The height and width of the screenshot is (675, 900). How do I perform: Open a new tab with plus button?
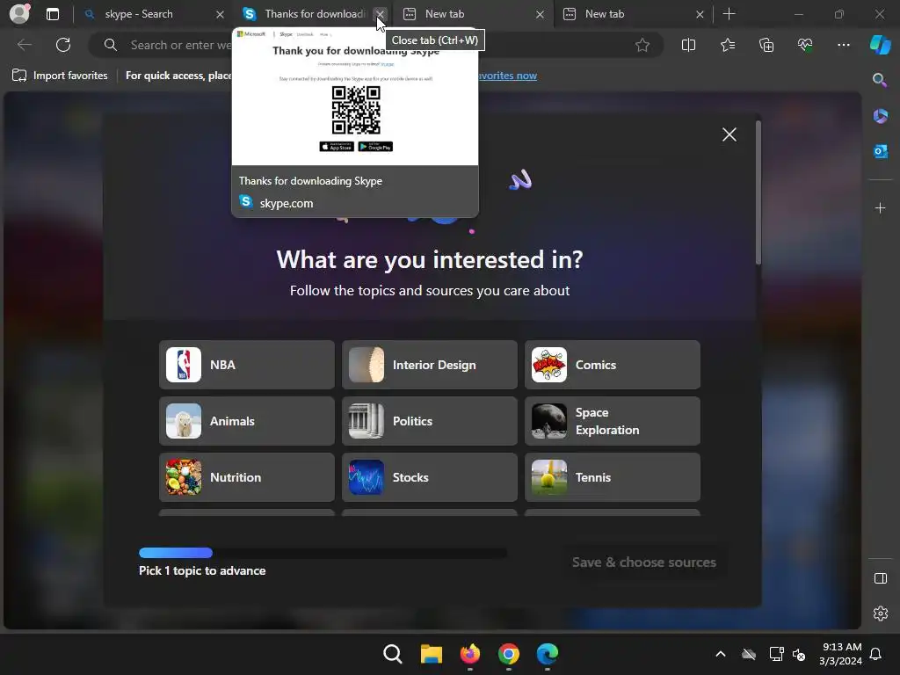729,14
